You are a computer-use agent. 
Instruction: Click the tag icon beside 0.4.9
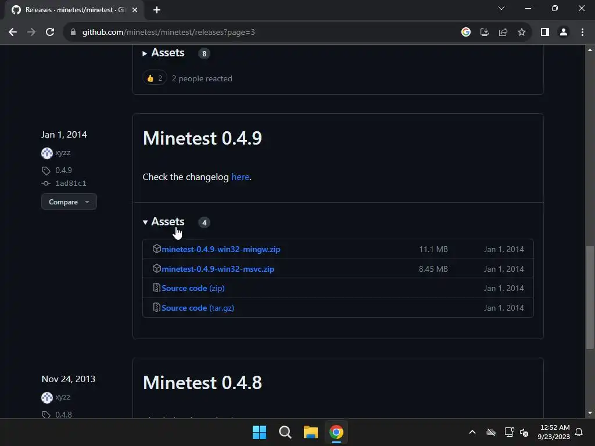pyautogui.click(x=46, y=171)
